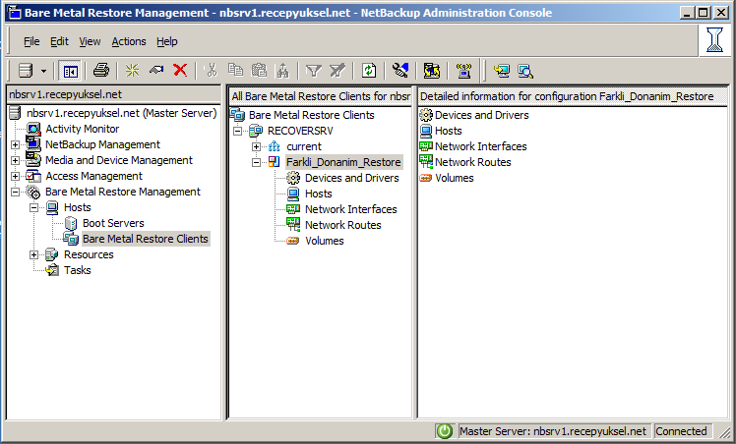Select Boot Servers in left tree
Image resolution: width=736 pixels, height=444 pixels.
(113, 223)
